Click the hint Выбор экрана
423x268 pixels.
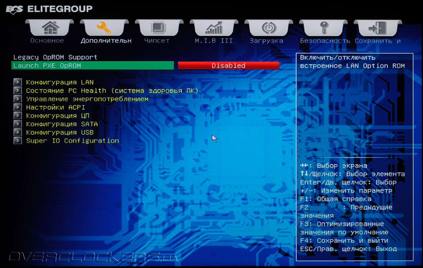342,166
